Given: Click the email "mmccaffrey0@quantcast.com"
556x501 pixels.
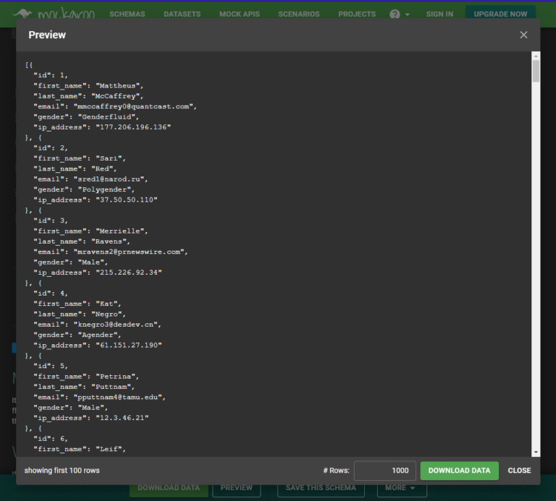Looking at the screenshot, I should pyautogui.click(x=133, y=106).
